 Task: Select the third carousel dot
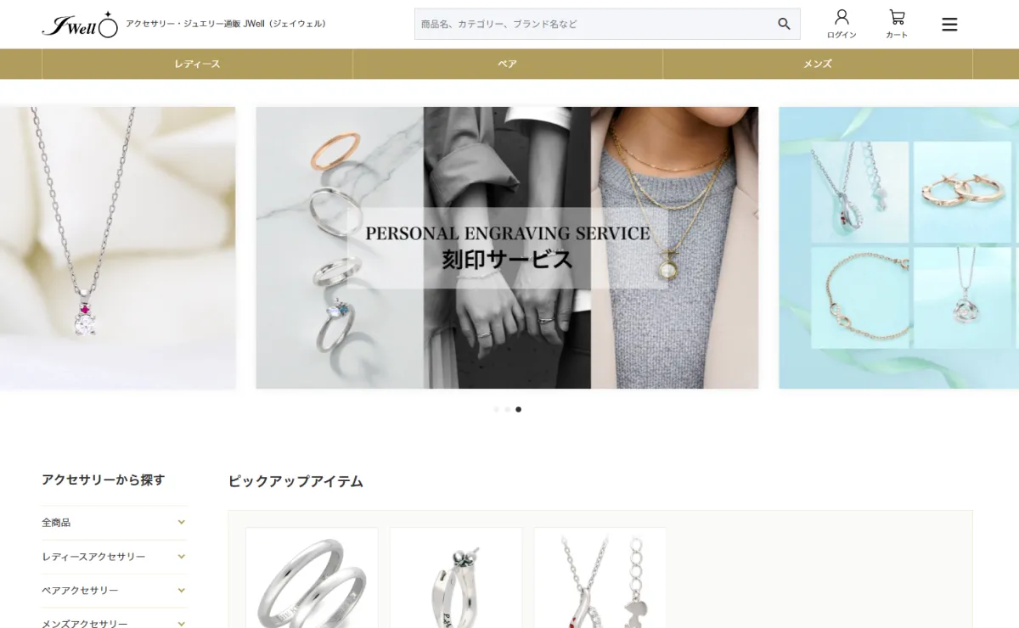click(x=518, y=409)
